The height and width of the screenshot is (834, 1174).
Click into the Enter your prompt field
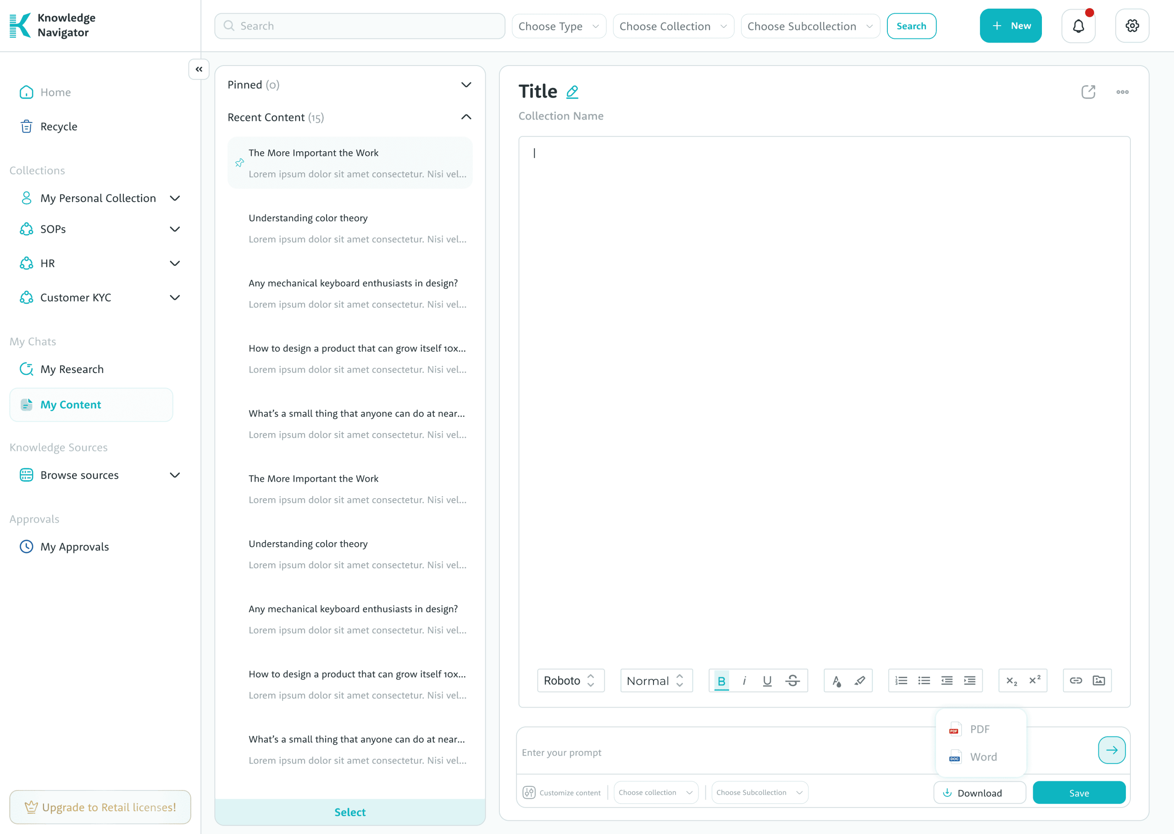click(x=719, y=752)
